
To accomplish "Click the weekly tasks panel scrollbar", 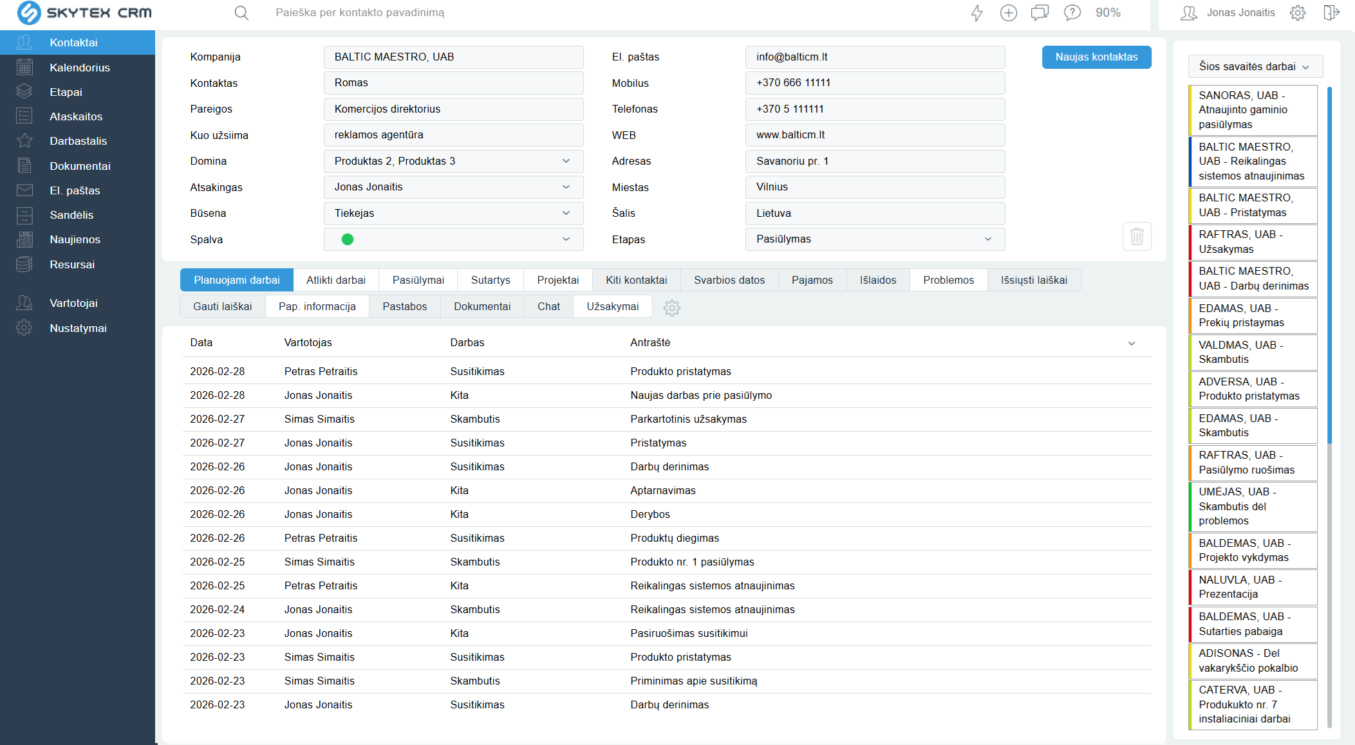I will point(1329,264).
